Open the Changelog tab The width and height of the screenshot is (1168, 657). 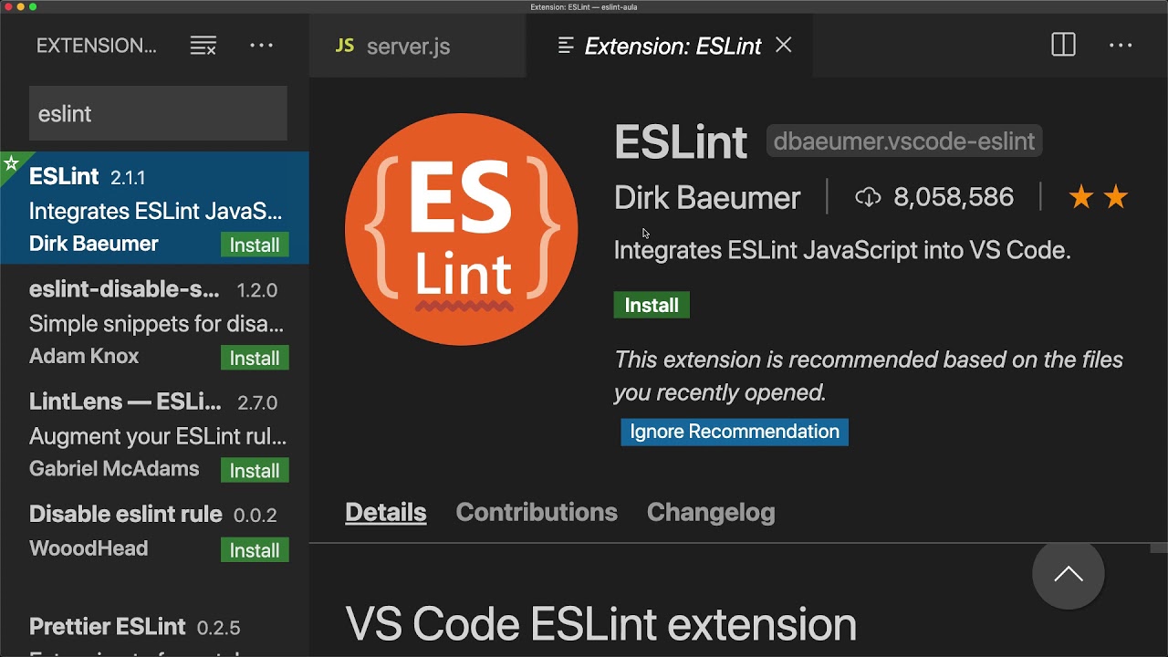[x=711, y=513]
